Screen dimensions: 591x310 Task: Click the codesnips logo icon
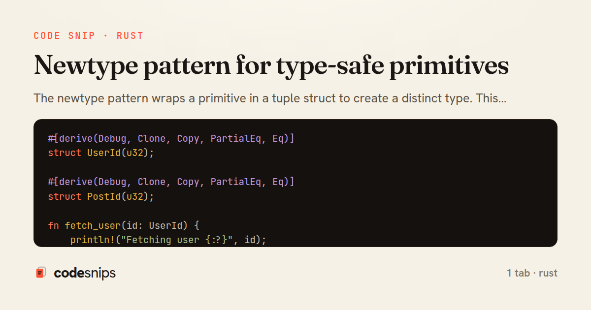pyautogui.click(x=41, y=273)
